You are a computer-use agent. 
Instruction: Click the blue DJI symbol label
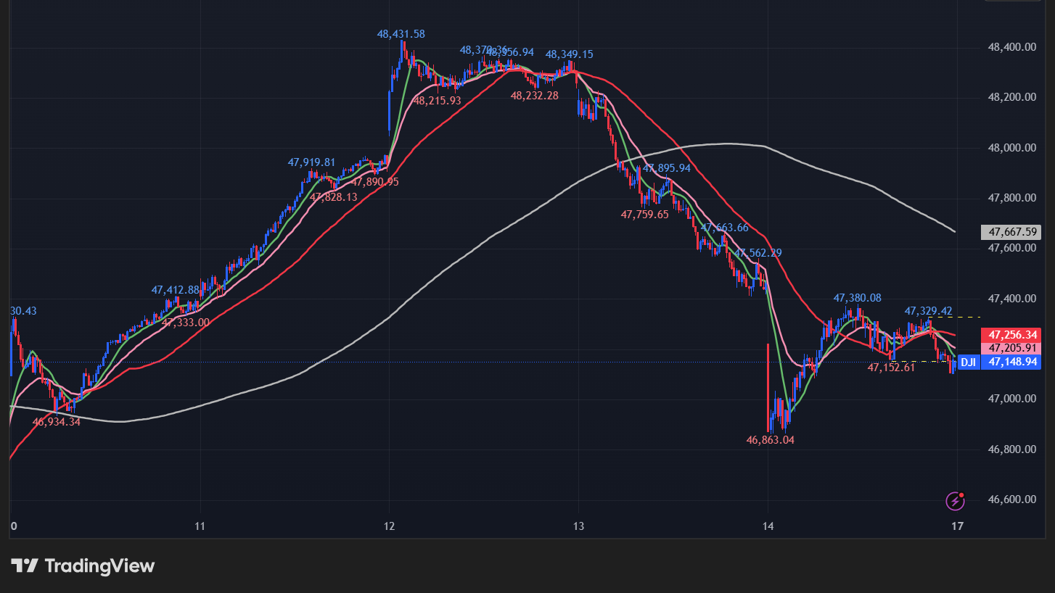(x=968, y=362)
